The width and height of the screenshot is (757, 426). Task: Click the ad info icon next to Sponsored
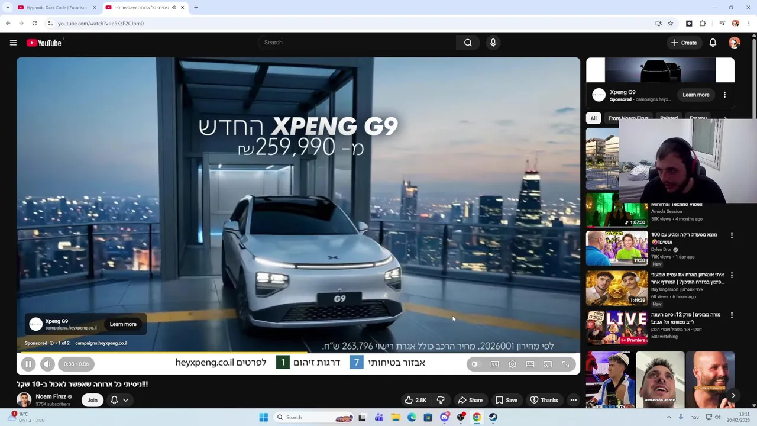(51, 343)
